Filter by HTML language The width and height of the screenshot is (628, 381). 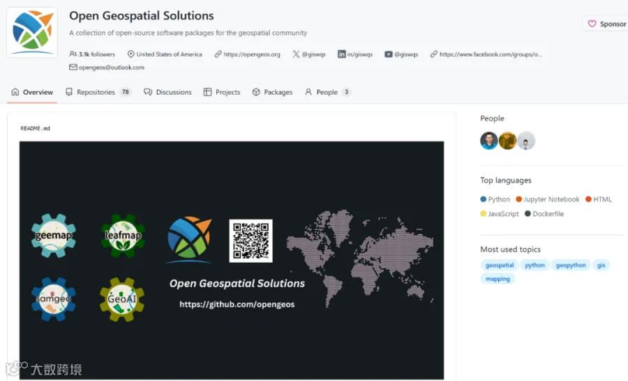pos(599,199)
